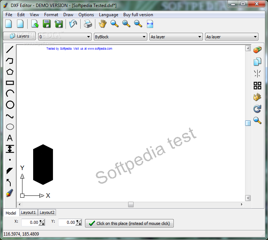The height and width of the screenshot is (240, 268).
Task: Click the horizontal scrollbar thumb
Action: tap(131, 204)
